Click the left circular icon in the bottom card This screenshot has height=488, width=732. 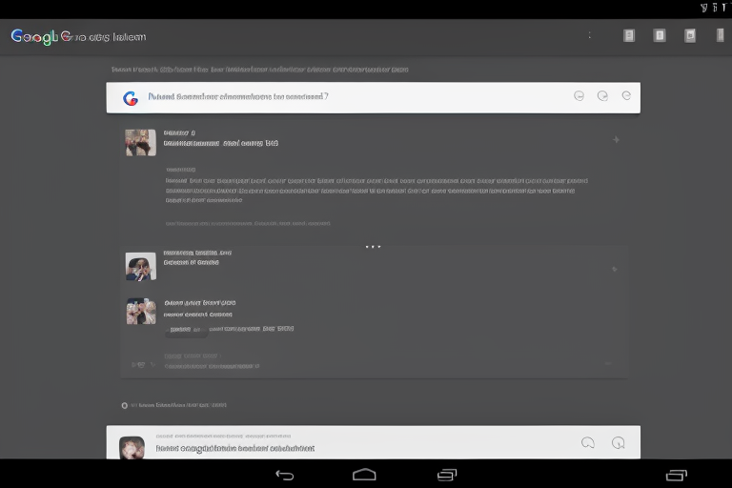point(587,442)
